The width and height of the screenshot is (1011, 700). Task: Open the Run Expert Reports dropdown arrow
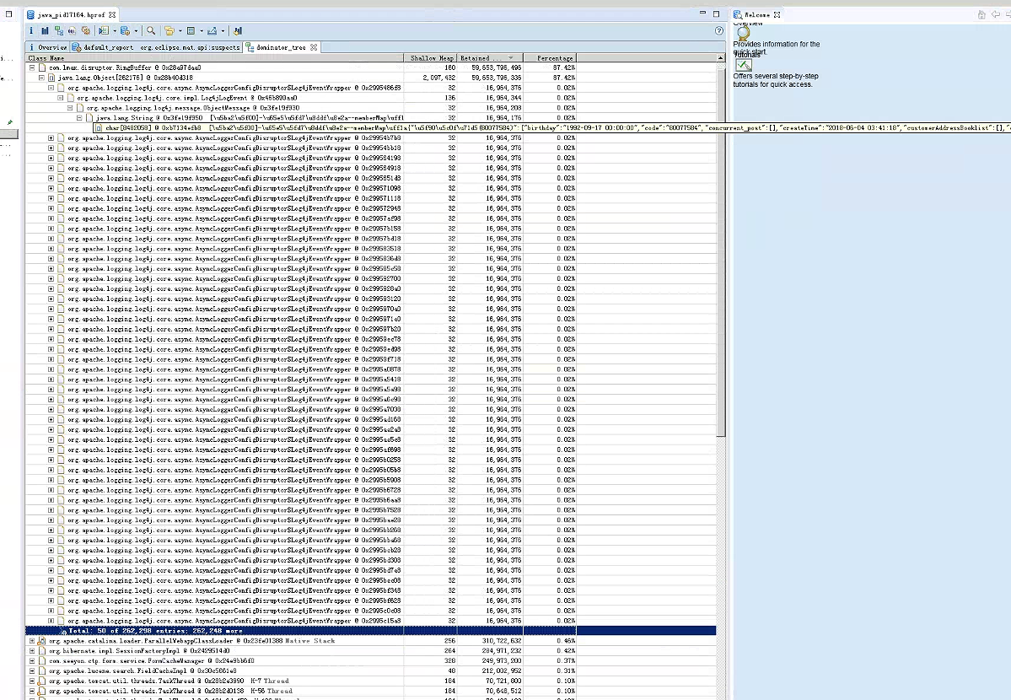click(x=115, y=31)
